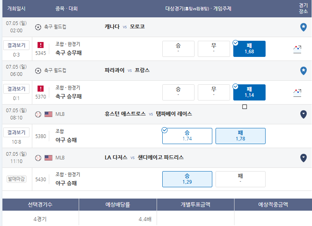Viewport: 312px width, 226px height.
Task: Expand venue marker for Houston Astros game
Action: coord(303,114)
